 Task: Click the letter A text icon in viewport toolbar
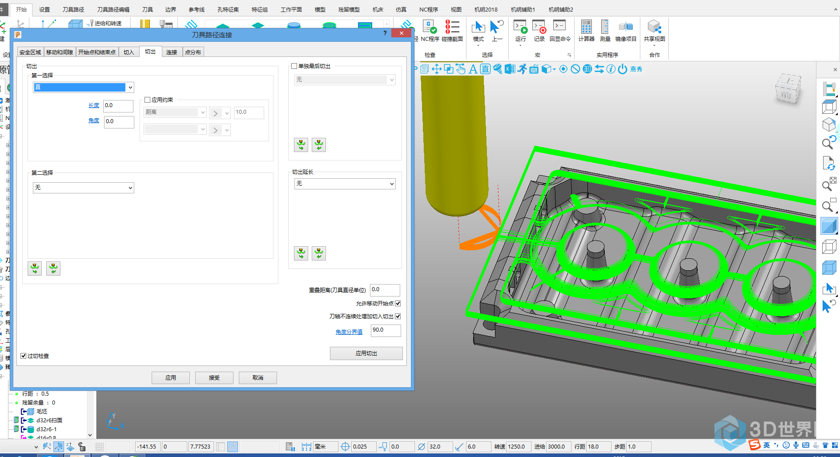(x=473, y=69)
